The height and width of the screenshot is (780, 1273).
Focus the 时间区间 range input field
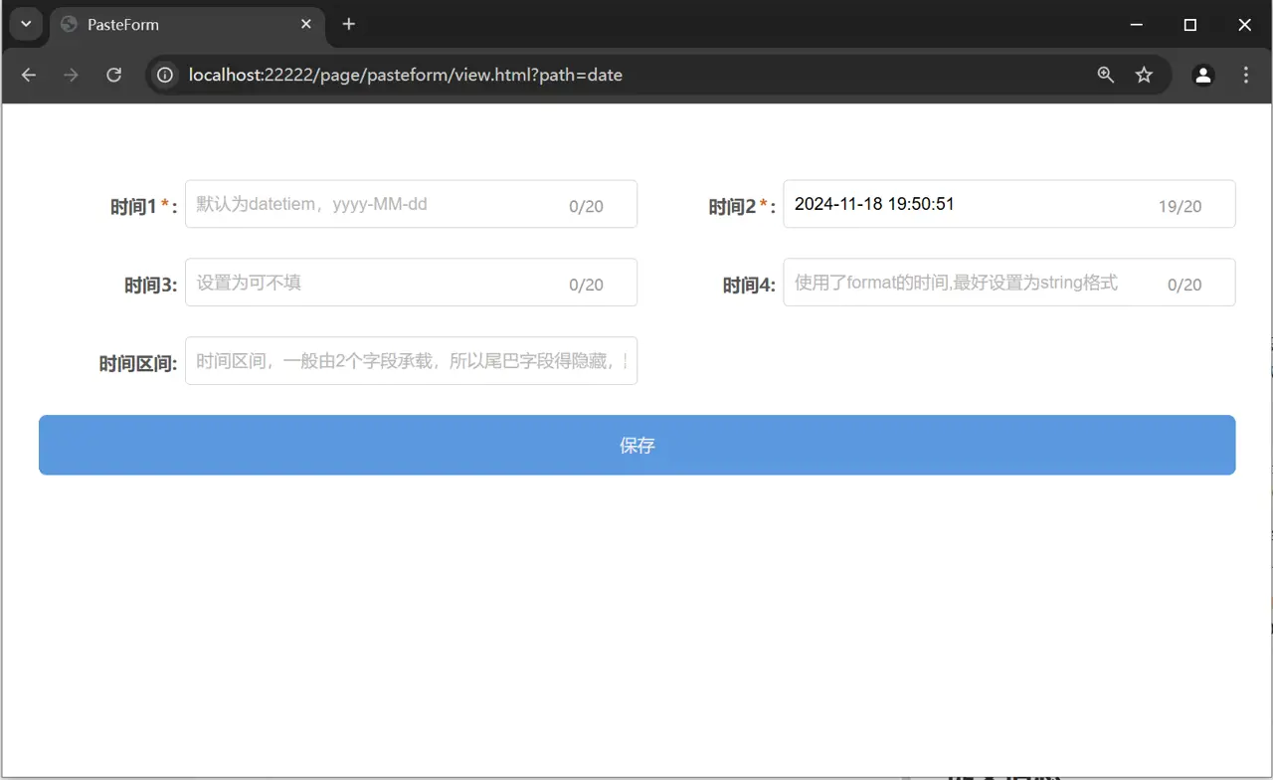coord(411,360)
